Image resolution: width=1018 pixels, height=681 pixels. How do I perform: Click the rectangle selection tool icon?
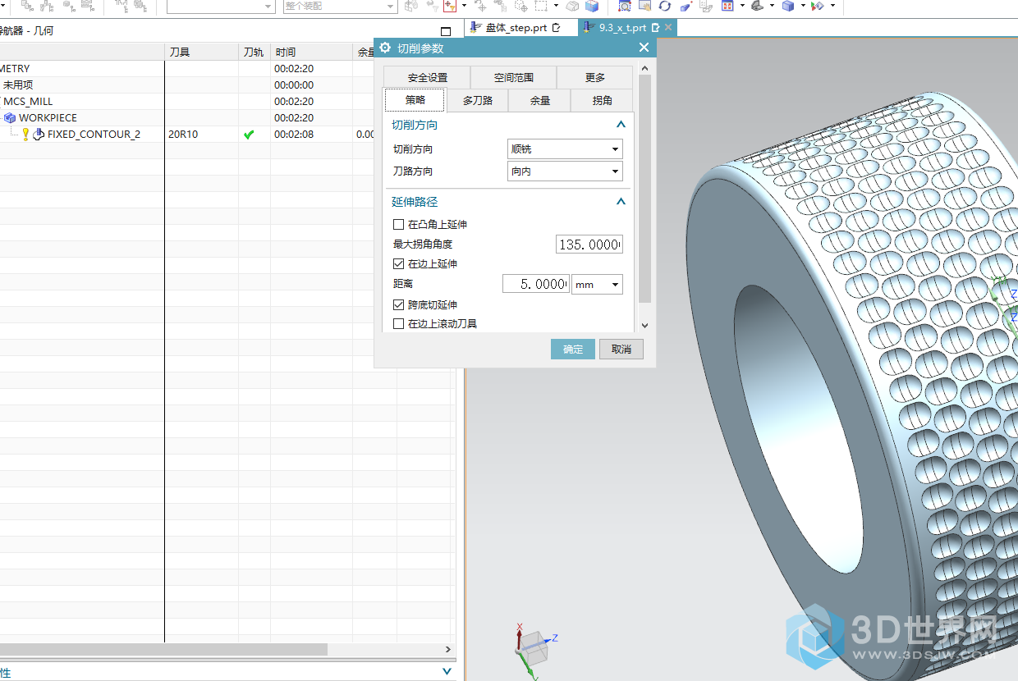point(541,6)
